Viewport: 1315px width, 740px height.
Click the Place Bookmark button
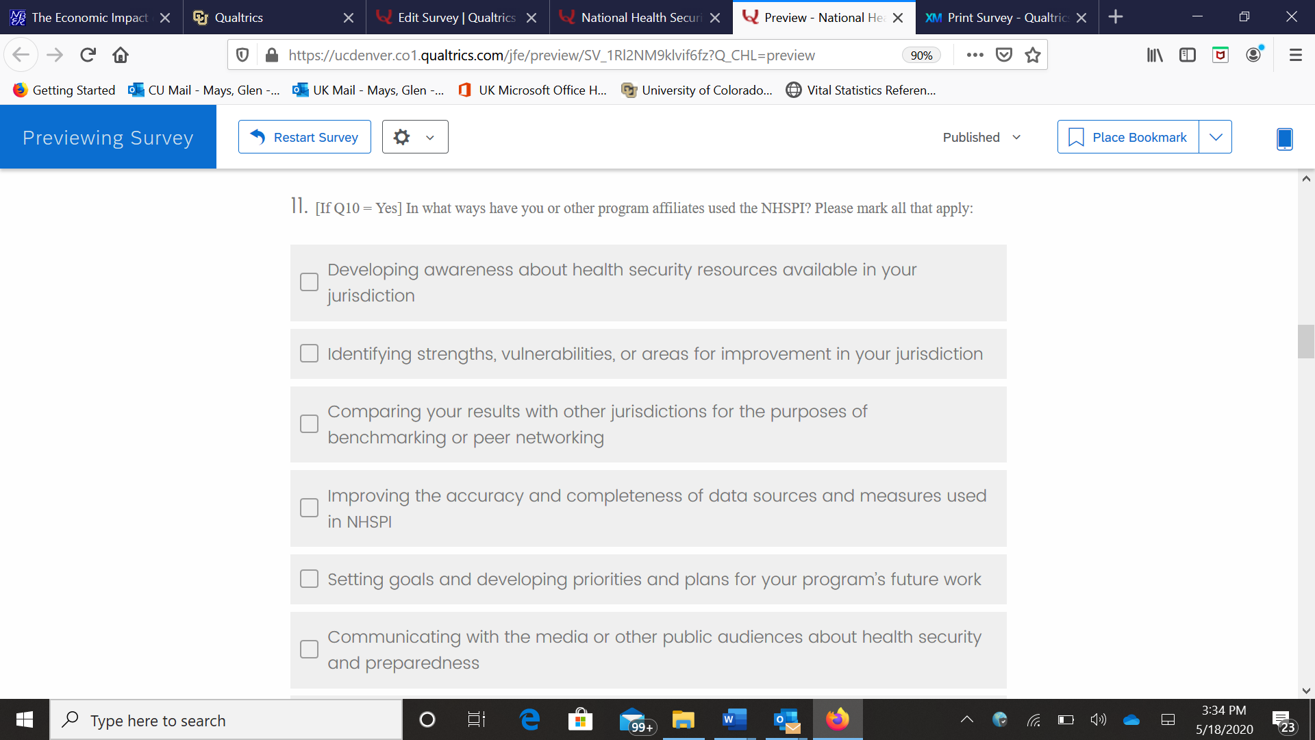(x=1128, y=137)
